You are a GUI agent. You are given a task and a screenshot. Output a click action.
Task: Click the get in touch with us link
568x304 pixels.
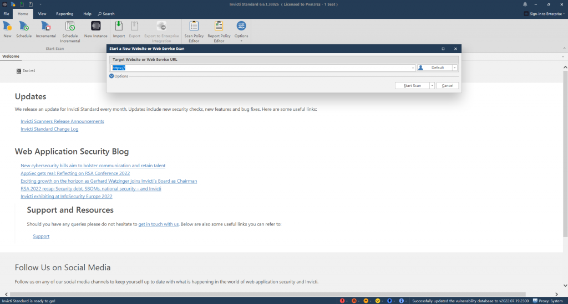[x=158, y=224]
